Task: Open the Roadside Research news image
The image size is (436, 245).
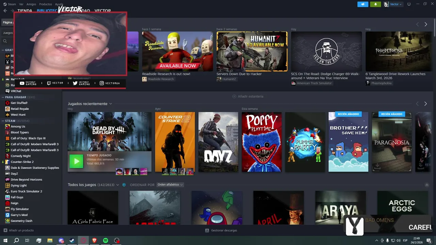Action: pos(177,51)
